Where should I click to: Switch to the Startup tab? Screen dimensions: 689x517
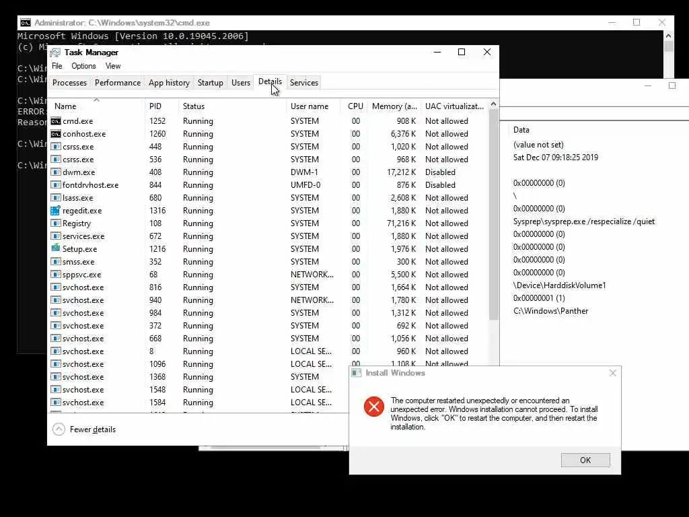tap(211, 83)
